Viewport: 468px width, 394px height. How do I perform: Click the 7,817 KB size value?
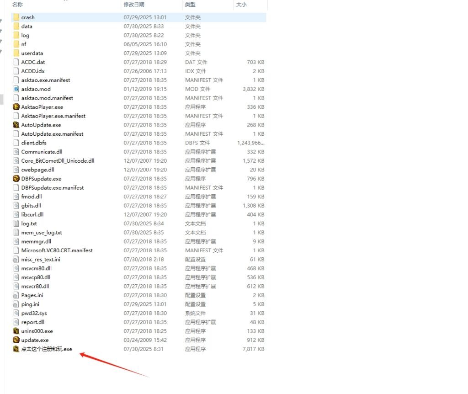pyautogui.click(x=254, y=349)
